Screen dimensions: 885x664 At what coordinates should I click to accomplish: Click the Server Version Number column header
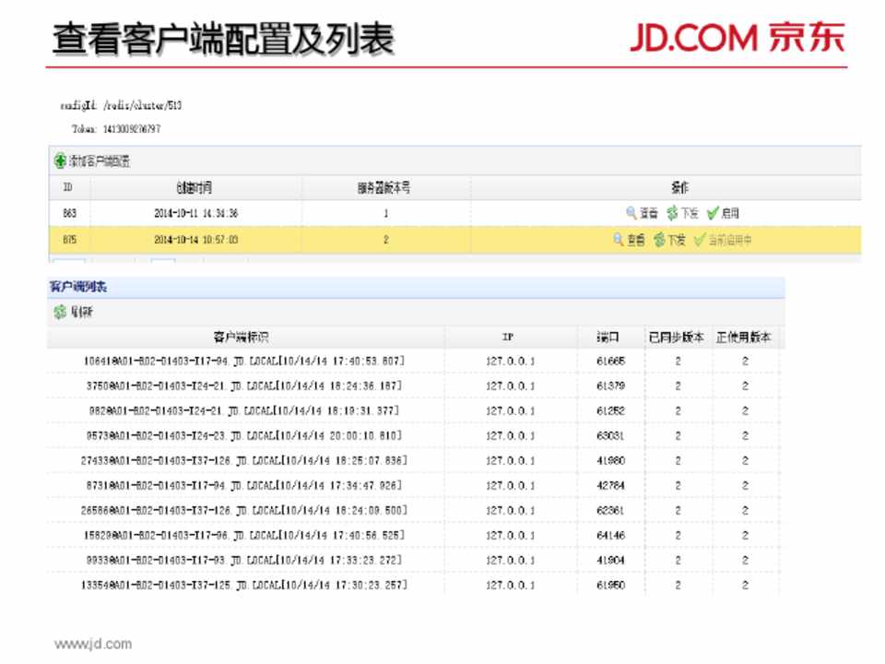(384, 187)
